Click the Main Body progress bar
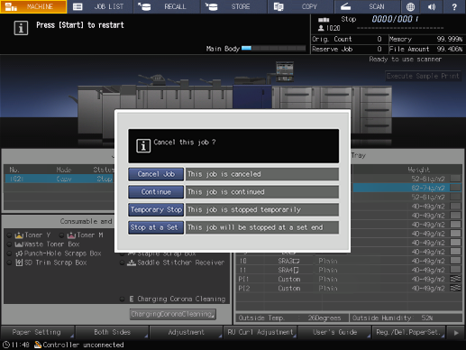Screen dimensions: 466x350 pos(273,48)
